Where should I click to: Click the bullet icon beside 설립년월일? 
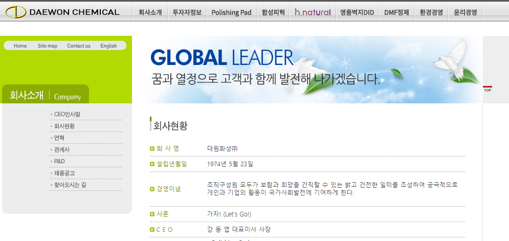(152, 164)
